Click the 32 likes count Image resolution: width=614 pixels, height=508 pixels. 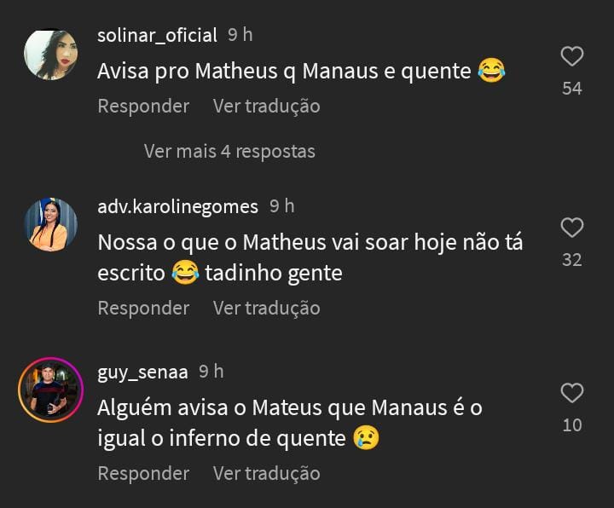point(572,260)
